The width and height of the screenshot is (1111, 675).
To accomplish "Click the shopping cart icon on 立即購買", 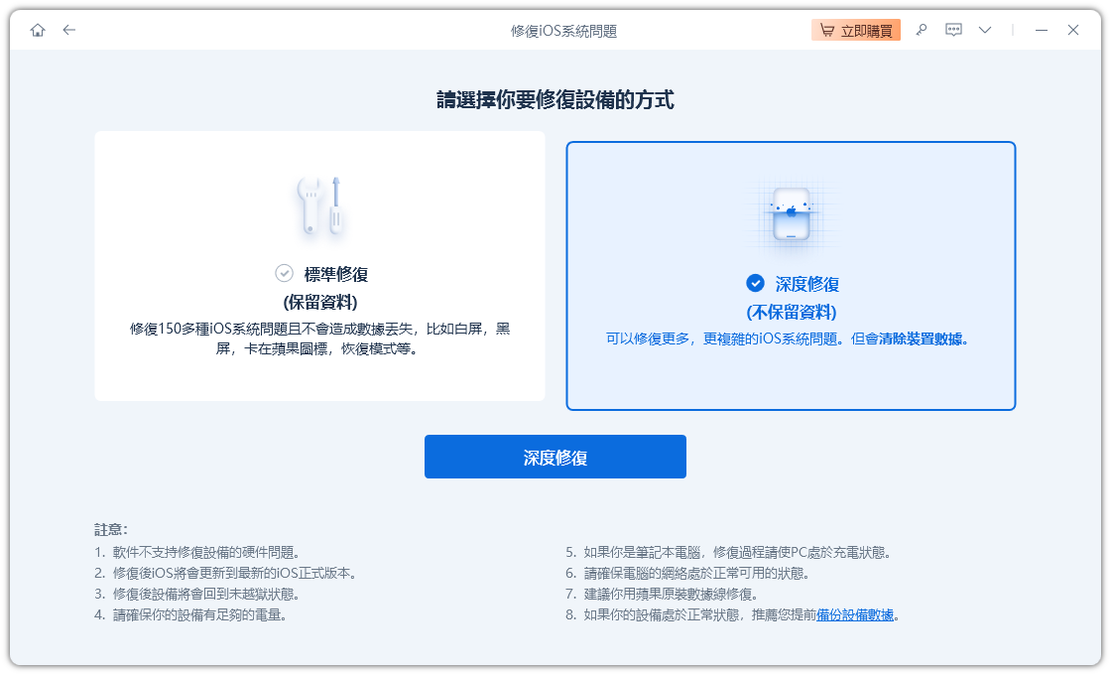I will 829,30.
